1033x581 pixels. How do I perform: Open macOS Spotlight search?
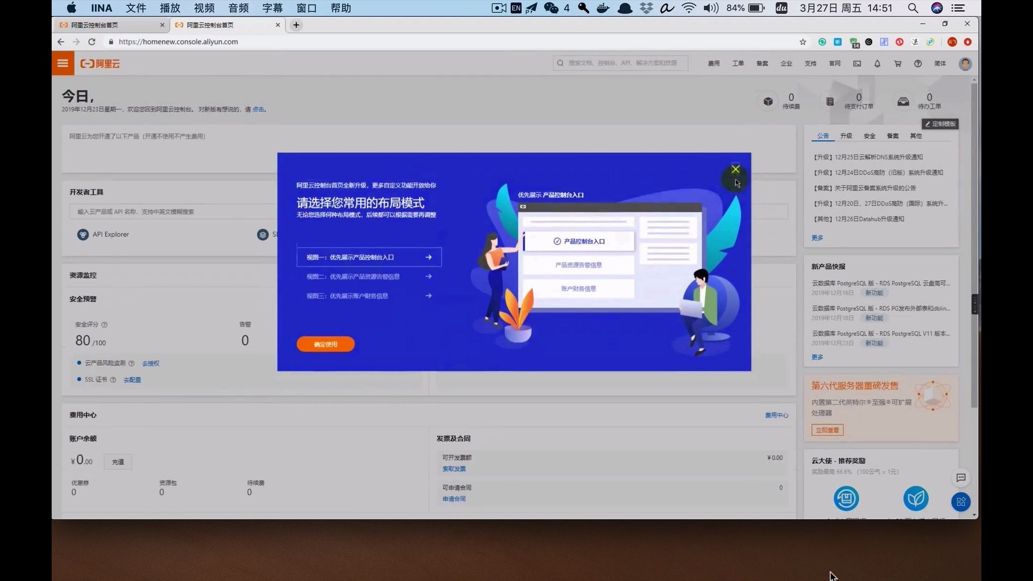[x=913, y=8]
